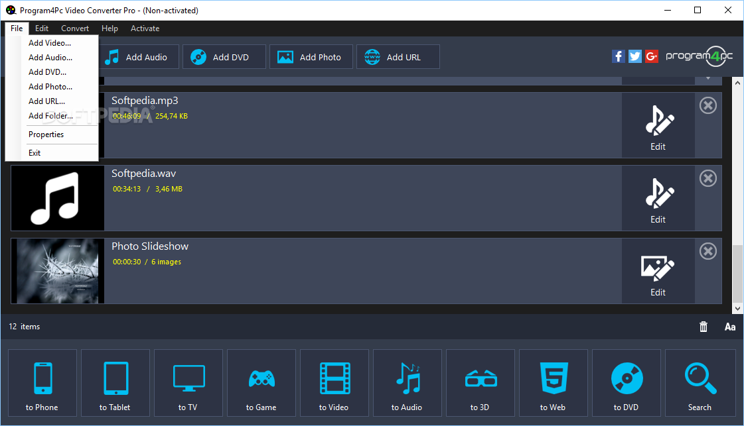Open the Twitter share icon
This screenshot has height=426, width=744.
click(x=635, y=56)
